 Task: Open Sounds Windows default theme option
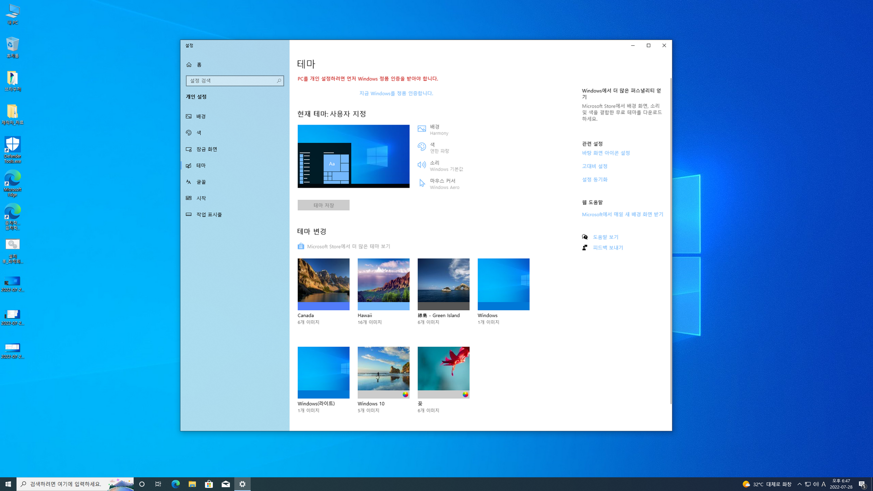(440, 166)
